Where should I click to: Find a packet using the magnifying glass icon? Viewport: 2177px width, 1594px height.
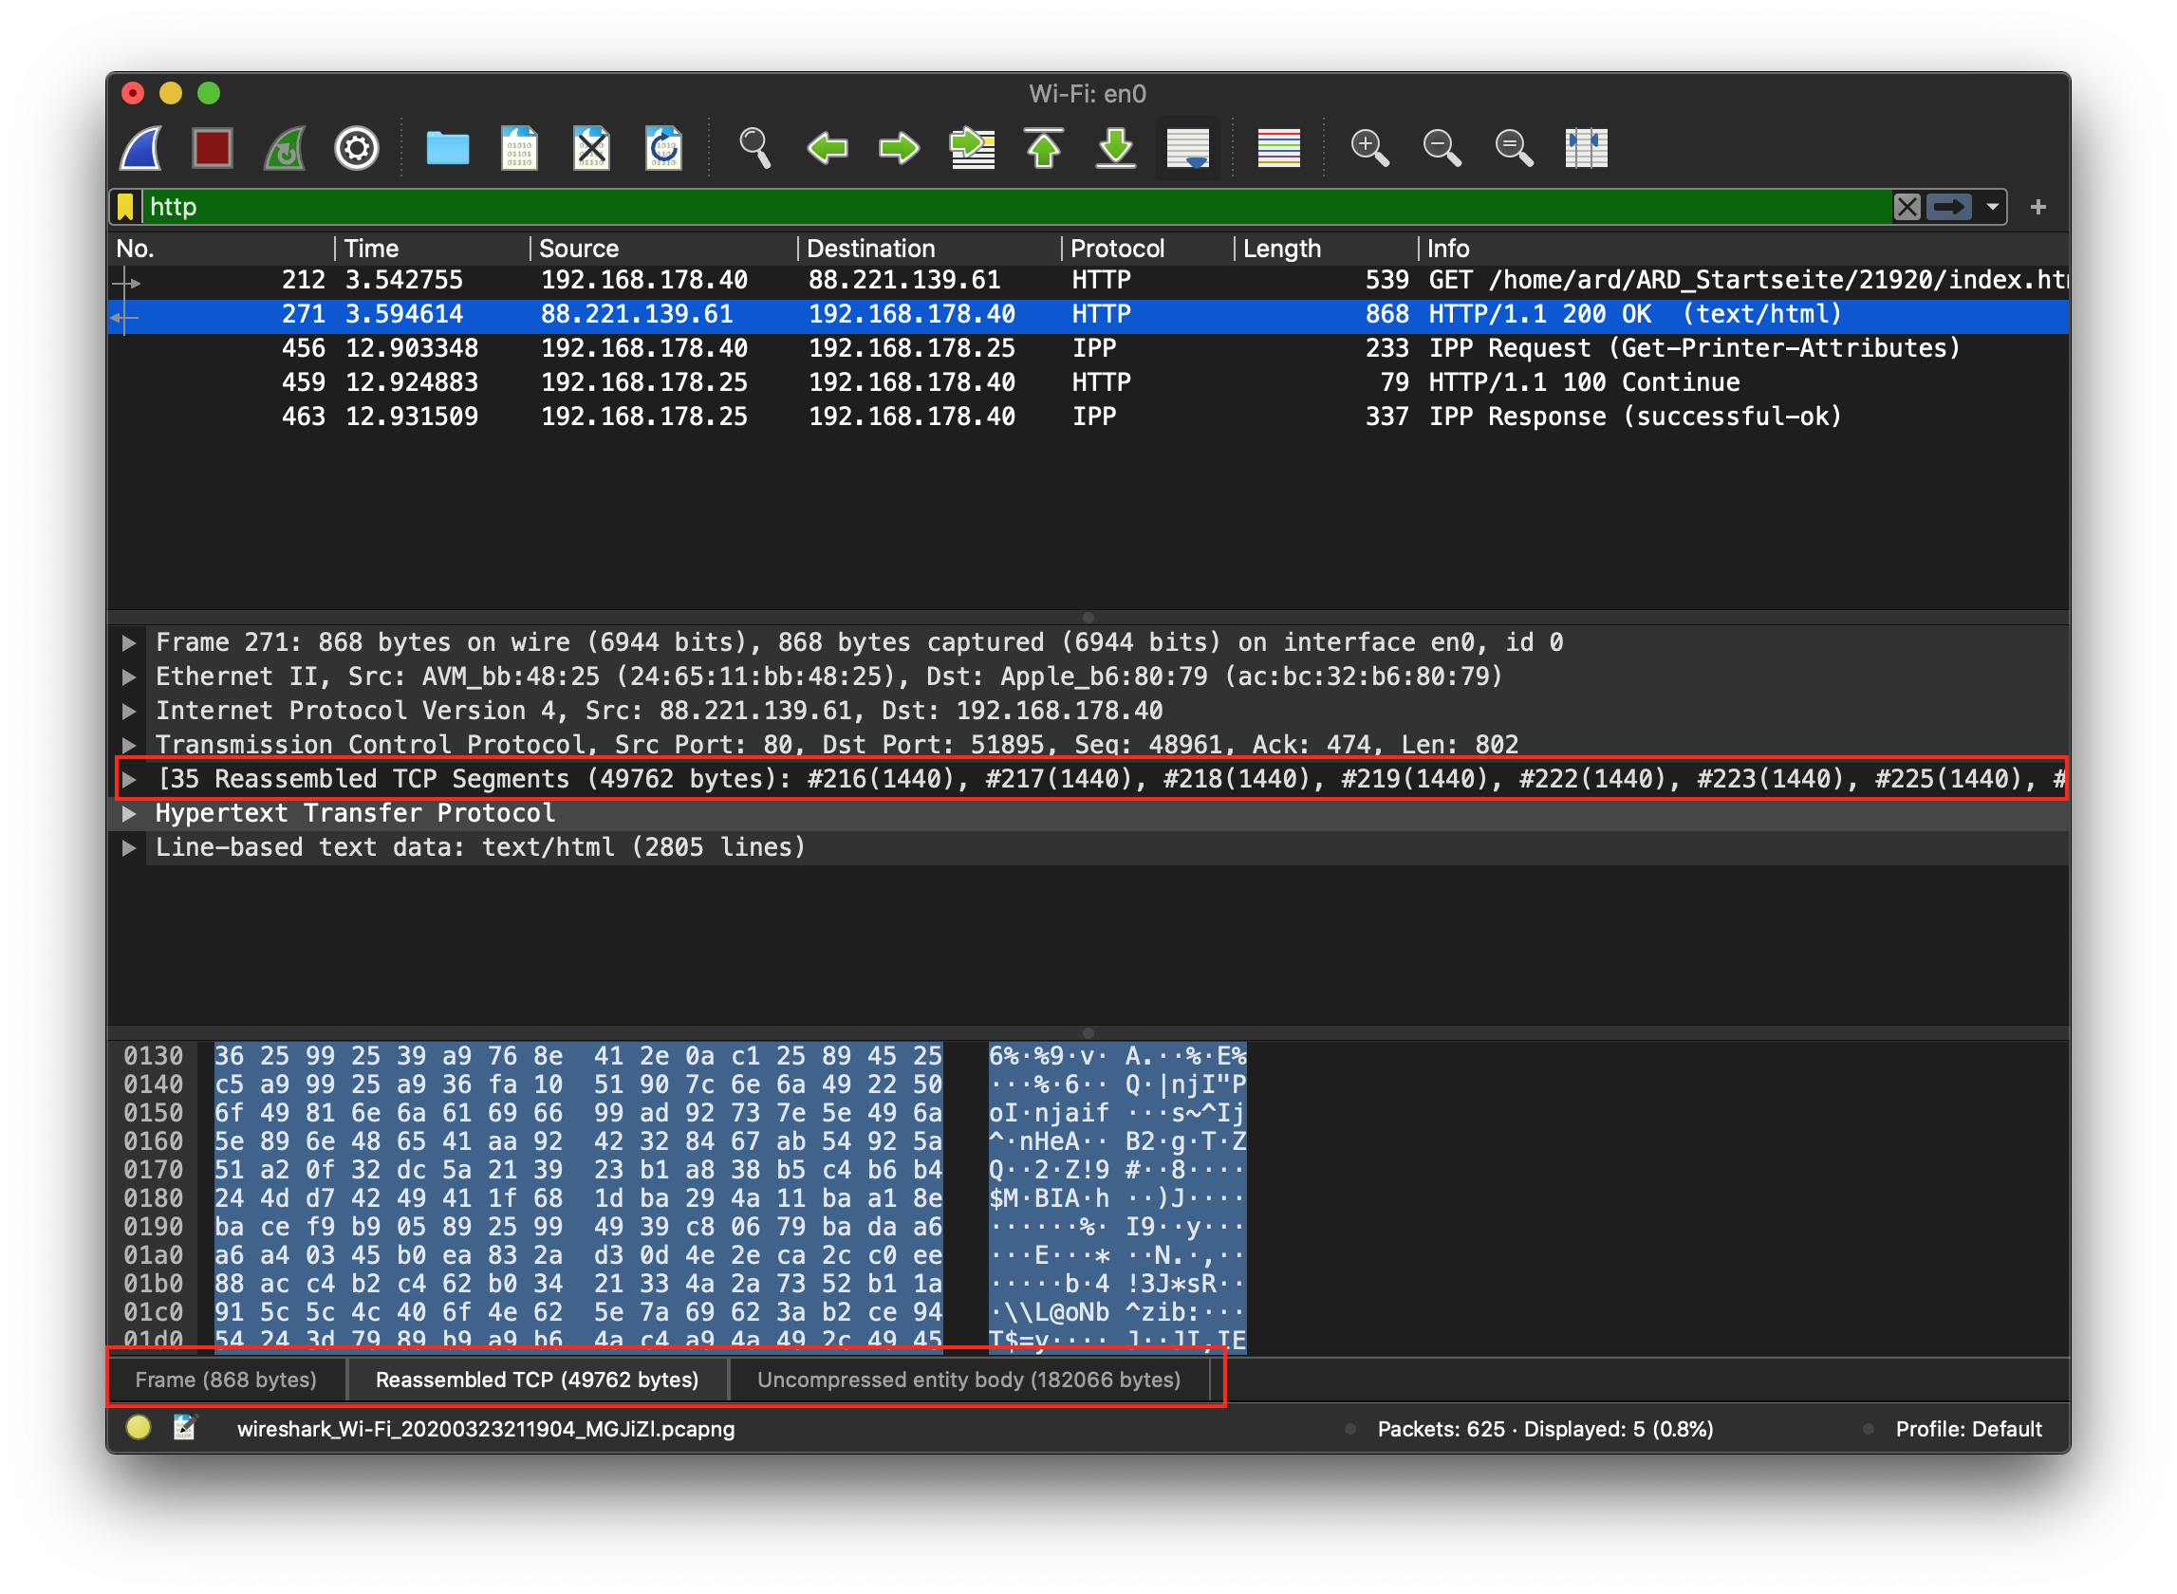point(755,148)
